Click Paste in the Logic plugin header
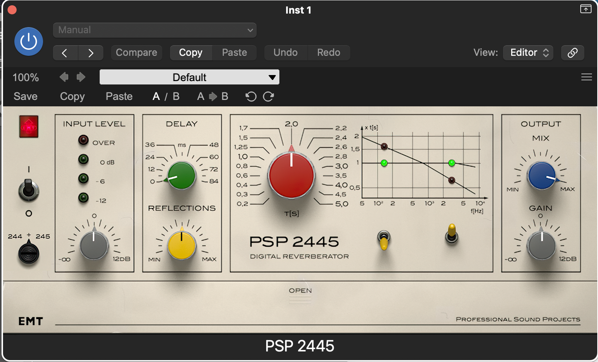This screenshot has width=598, height=362. click(234, 53)
